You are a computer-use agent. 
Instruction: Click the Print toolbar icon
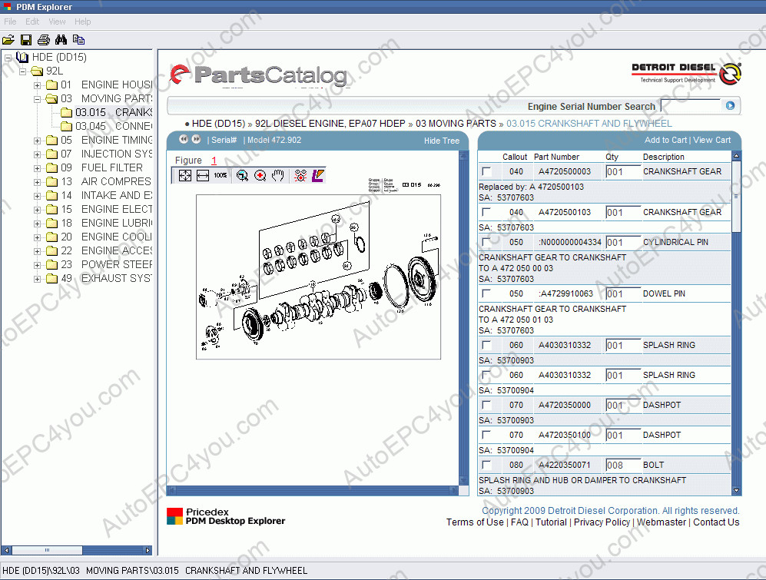tap(44, 40)
